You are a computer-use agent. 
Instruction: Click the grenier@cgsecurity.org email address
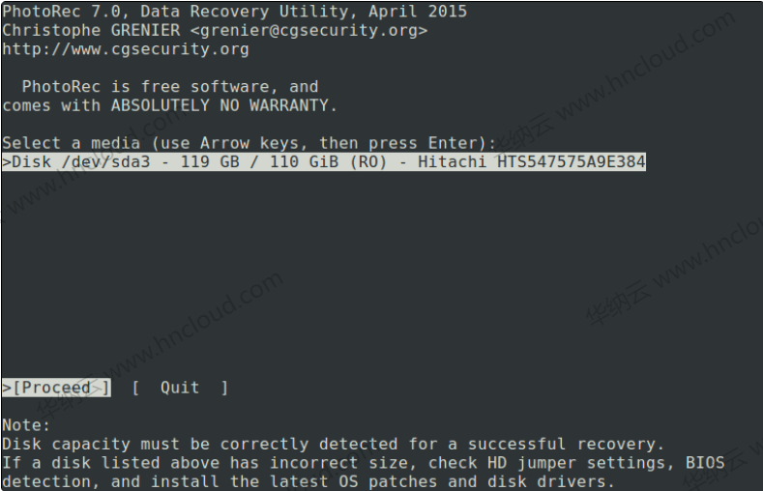tap(308, 31)
